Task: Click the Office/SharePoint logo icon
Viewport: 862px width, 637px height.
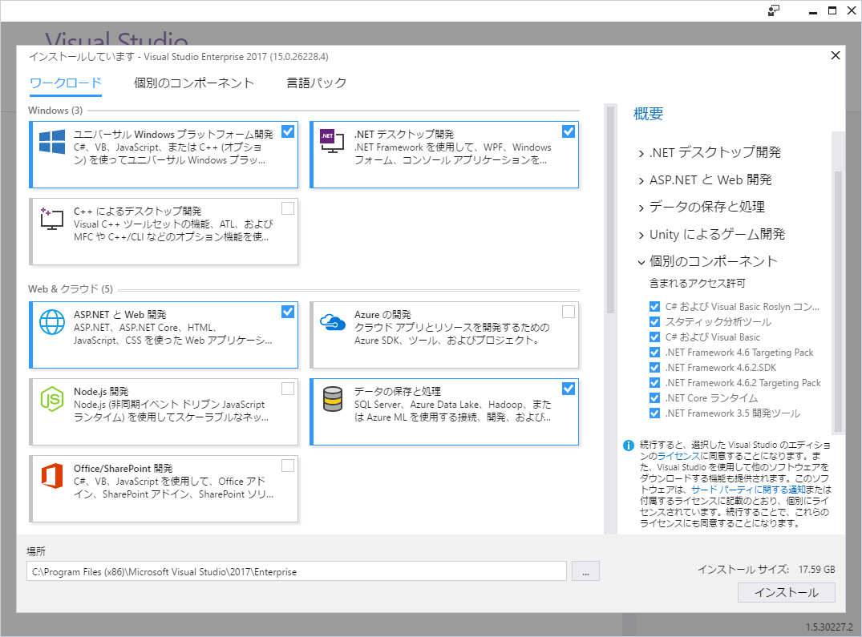Action: pyautogui.click(x=52, y=476)
